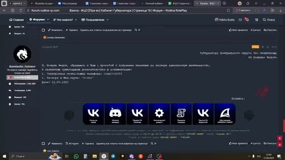Open forum Поиск search
The height and width of the screenshot is (160, 285).
tap(269, 20)
